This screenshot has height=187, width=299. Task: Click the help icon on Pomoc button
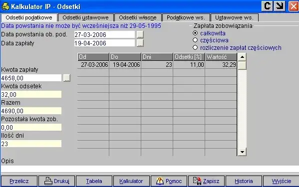tap(160, 181)
